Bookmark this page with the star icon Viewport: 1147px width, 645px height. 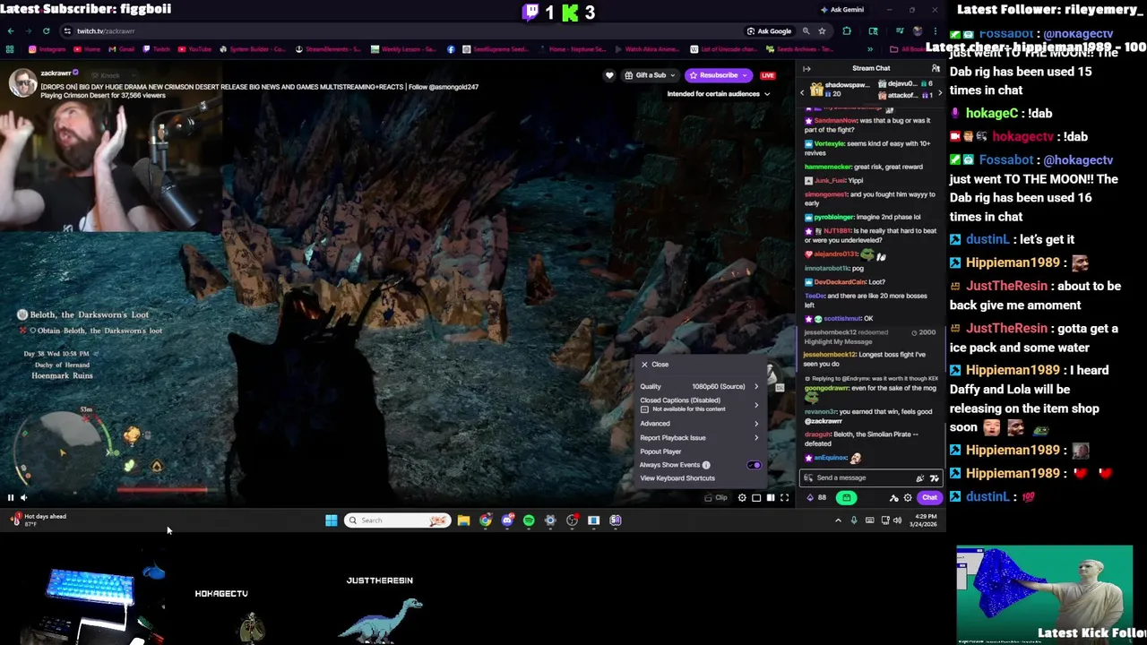822,30
